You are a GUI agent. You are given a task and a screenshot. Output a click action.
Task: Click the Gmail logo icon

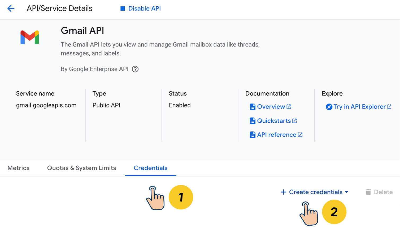click(x=30, y=37)
